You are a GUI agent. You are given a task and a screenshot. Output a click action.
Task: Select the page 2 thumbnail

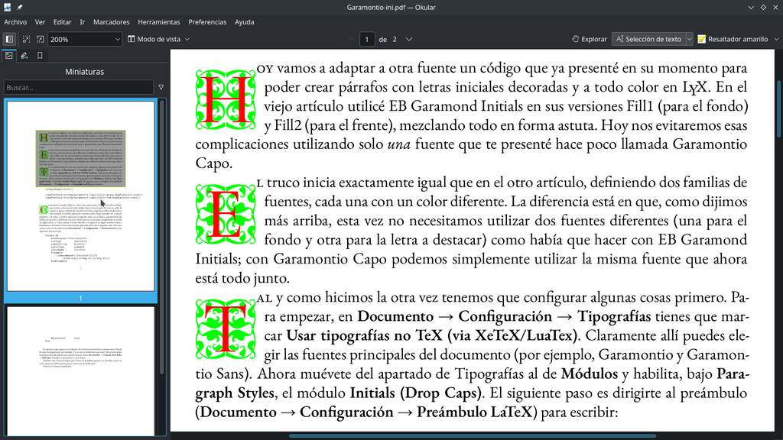[x=80, y=370]
